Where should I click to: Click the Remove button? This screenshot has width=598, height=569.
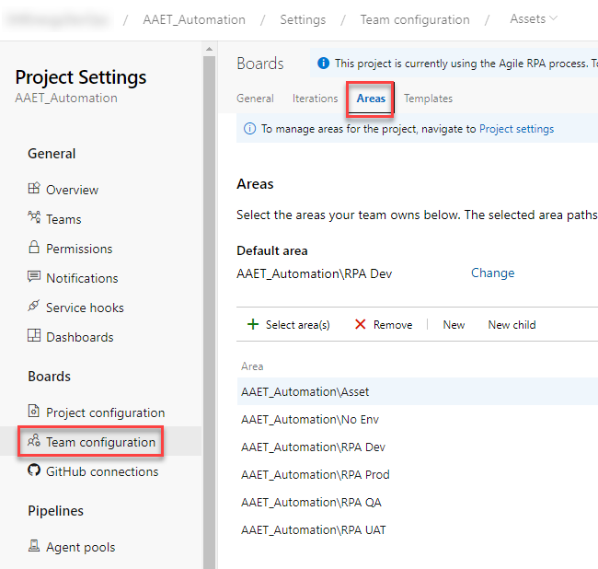pyautogui.click(x=384, y=325)
